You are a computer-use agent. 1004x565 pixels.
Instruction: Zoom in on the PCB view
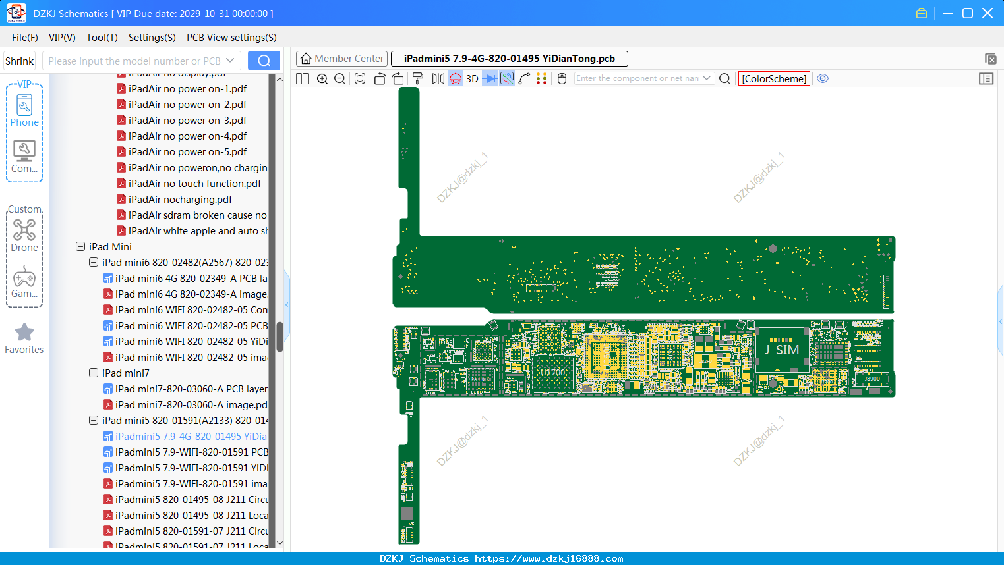[x=322, y=78]
